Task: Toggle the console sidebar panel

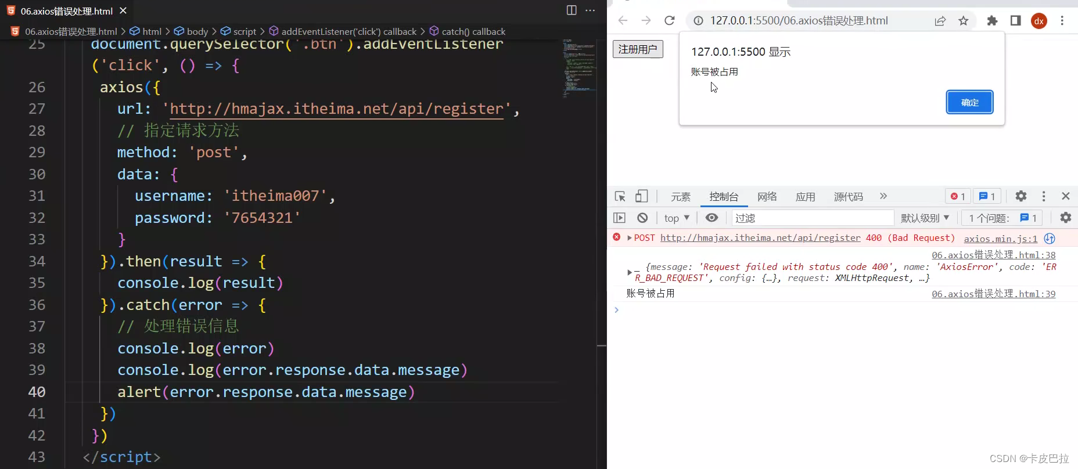Action: click(x=620, y=218)
